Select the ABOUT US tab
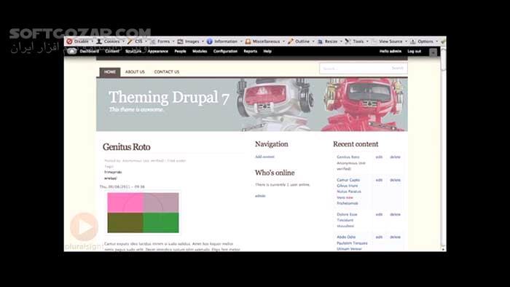 pyautogui.click(x=135, y=72)
